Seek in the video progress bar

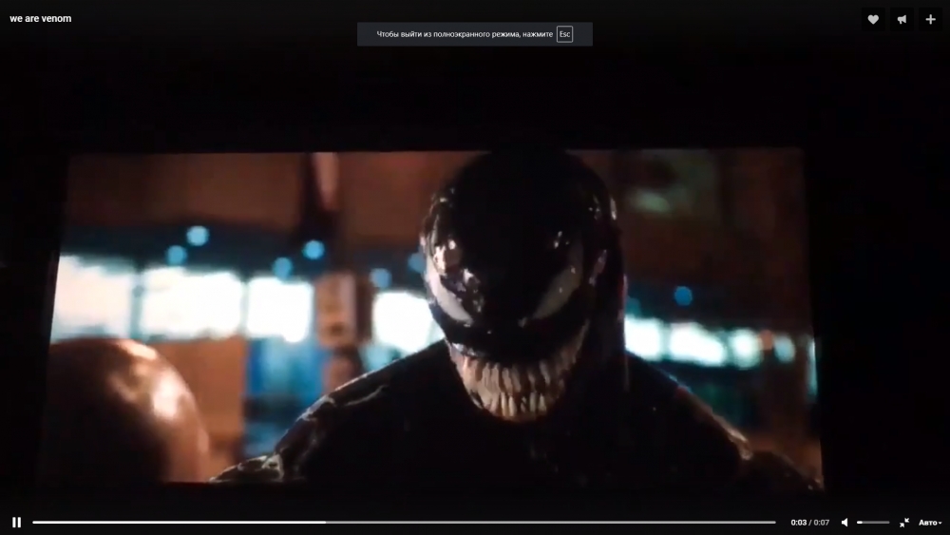click(404, 523)
